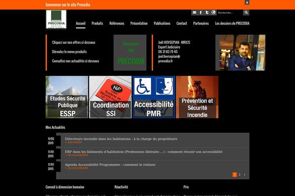Image resolution: width=295 pixels, height=196 pixels.
Task: Open the Agenda Accessibilité Programmée article
Action: (x=110, y=165)
